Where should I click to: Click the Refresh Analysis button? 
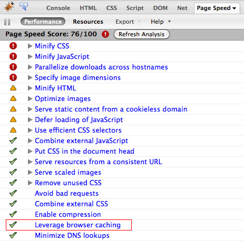[x=142, y=34]
